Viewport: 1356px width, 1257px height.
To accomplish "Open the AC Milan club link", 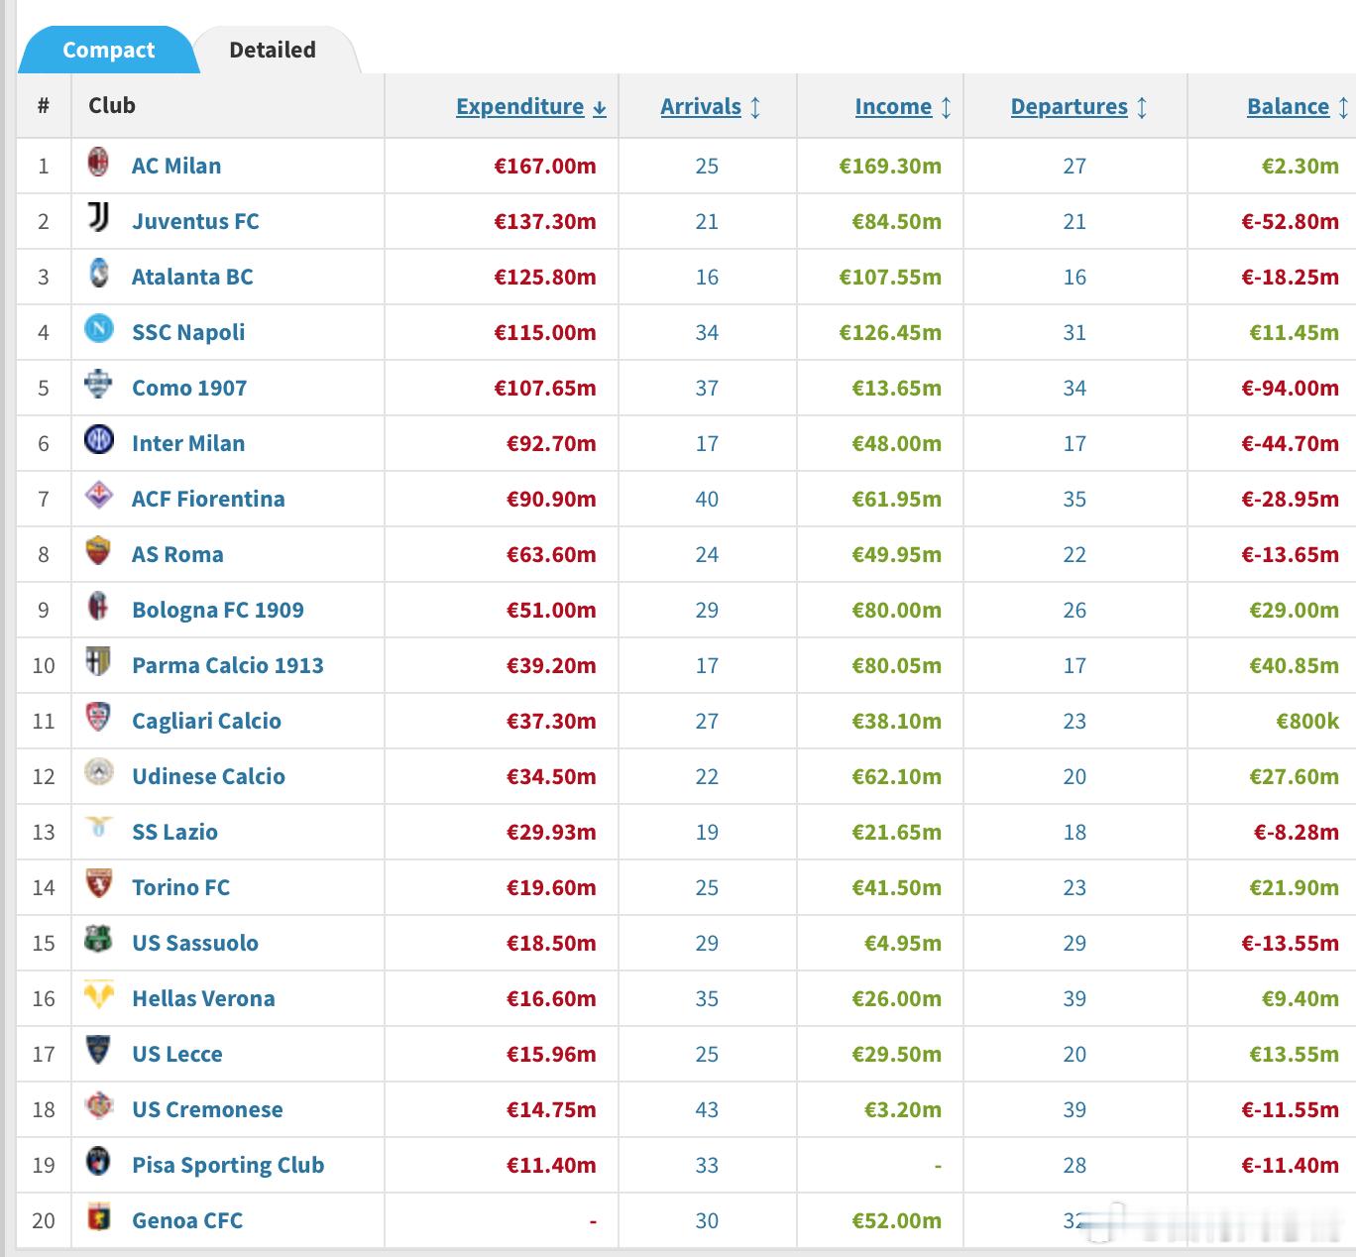I will click(176, 166).
